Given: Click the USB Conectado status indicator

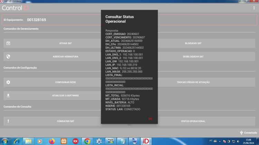Looking at the screenshot, I should pos(248,133).
